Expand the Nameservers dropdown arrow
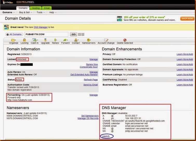This screenshot has height=141, width=196. [90, 40]
